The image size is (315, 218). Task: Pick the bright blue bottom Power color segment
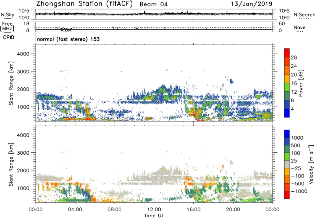pyautogui.click(x=287, y=113)
